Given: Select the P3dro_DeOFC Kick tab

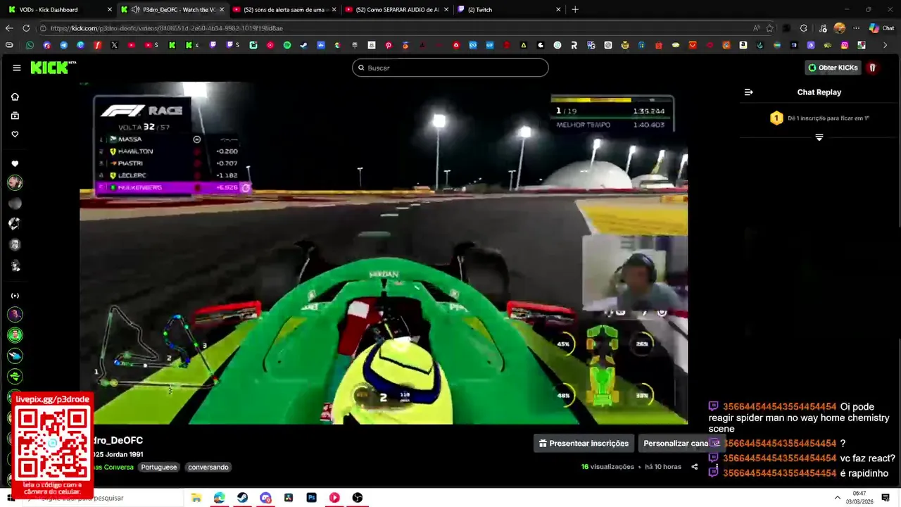Looking at the screenshot, I should tap(172, 10).
